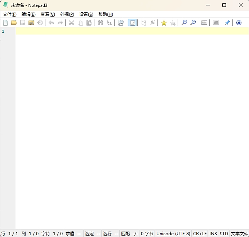Click the Notepad3 title bar app icon

6,5
